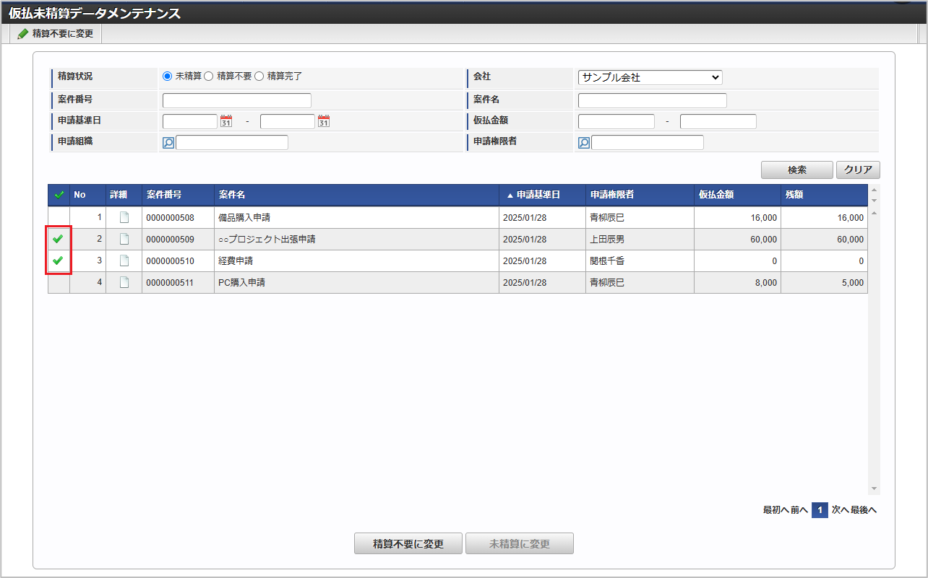This screenshot has height=578, width=928.
Task: Click the クリア clear button
Action: click(x=858, y=170)
